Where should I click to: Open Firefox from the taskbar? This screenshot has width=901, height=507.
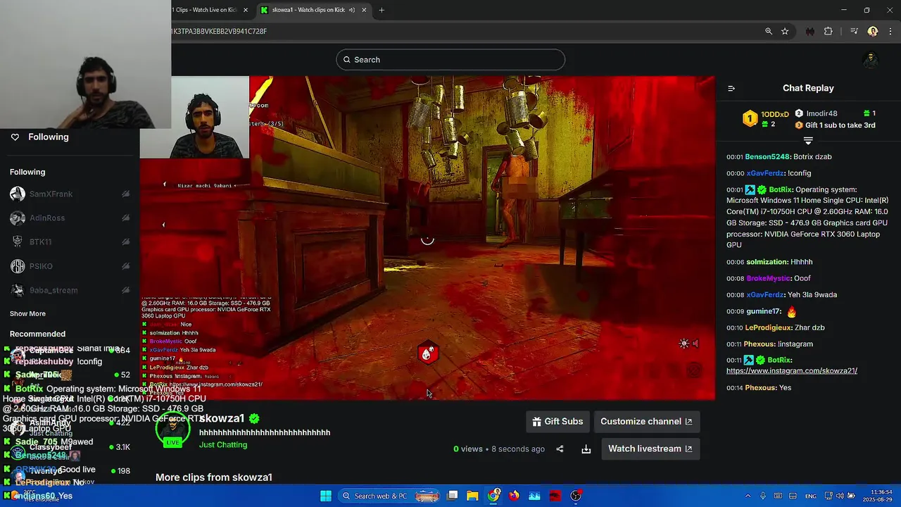point(514,496)
